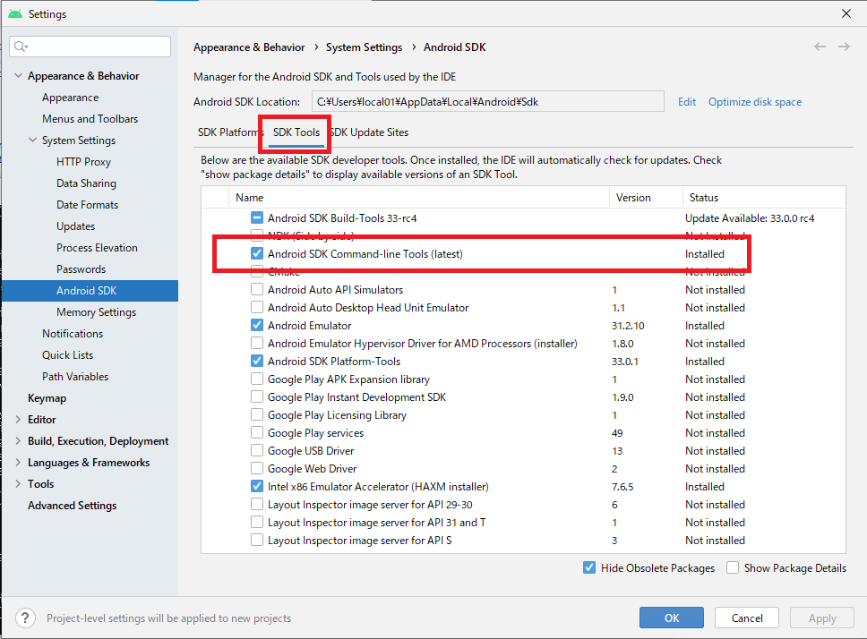The image size is (867, 639).
Task: Click OK to confirm settings
Action: coord(672,618)
